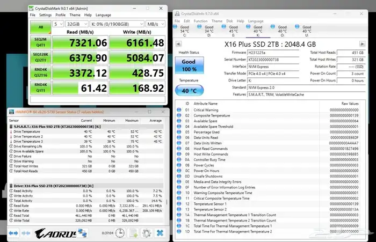Click the Critical Warning status circle
Screen dimensions: 376x242
(x=179, y=110)
